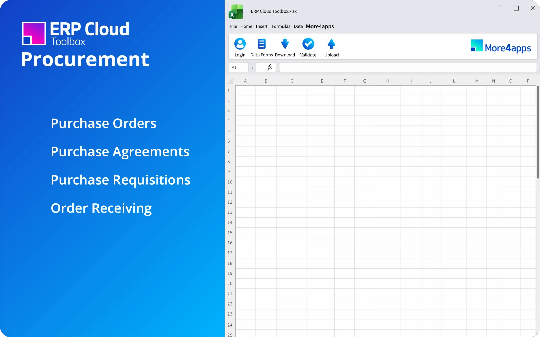Select column L header
Viewport: 540px width, 337px height.
(x=454, y=81)
